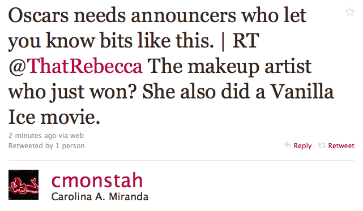The image size is (363, 211).
Task: Mark the tweet as favorite with the star
Action: [x=349, y=11]
